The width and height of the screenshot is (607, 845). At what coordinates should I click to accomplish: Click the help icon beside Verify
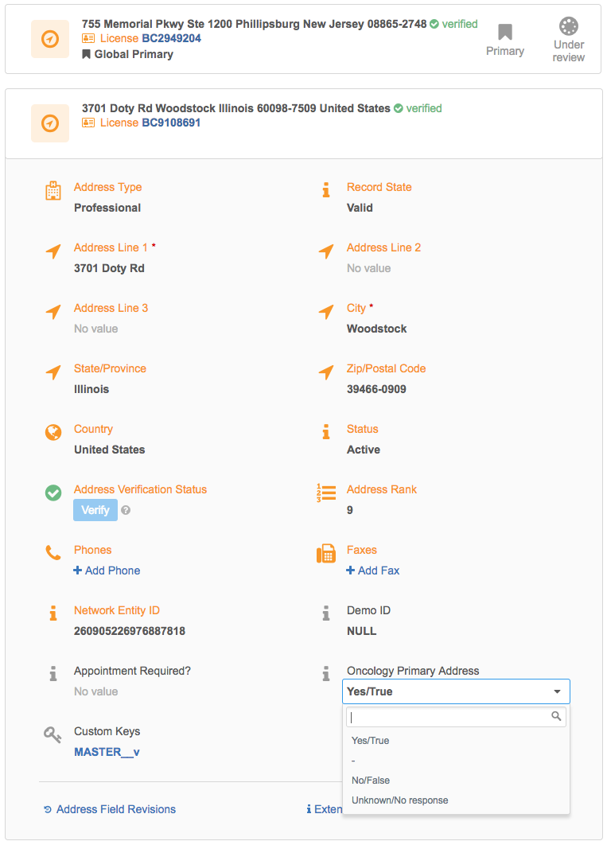(x=126, y=510)
